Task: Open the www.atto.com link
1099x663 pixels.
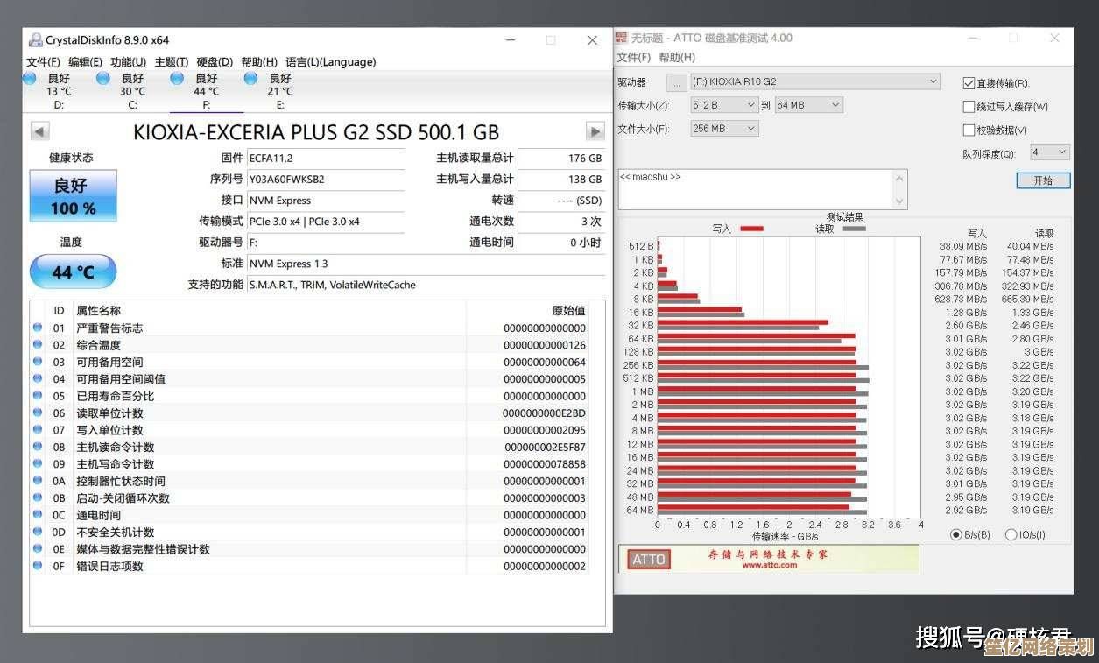Action: click(x=770, y=565)
